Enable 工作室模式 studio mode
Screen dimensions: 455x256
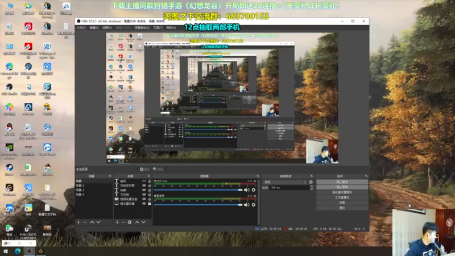point(342,197)
